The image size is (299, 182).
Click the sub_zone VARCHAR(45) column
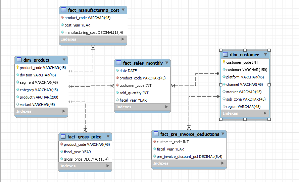point(245,99)
